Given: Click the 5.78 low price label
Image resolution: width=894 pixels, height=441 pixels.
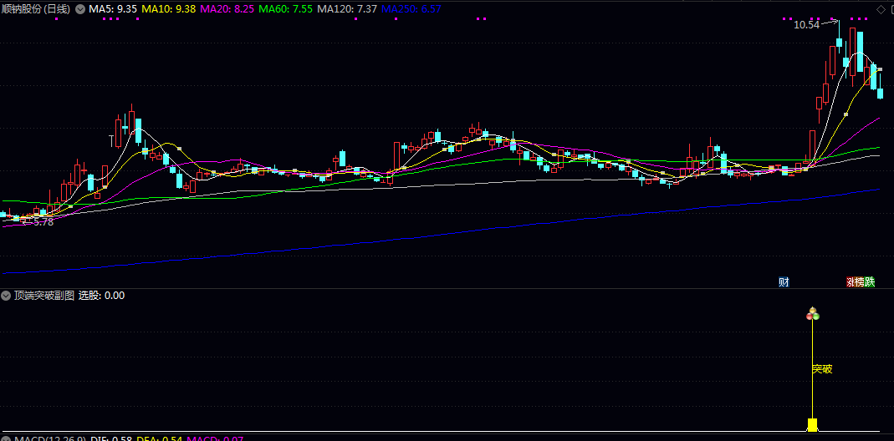Looking at the screenshot, I should (x=42, y=222).
